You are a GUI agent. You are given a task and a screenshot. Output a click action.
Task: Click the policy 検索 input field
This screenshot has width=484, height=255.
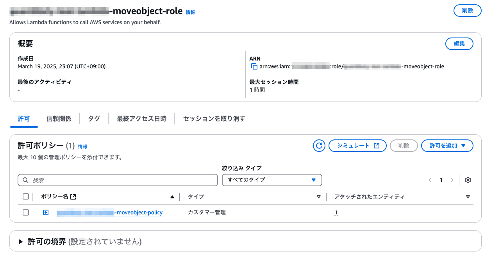(118, 180)
